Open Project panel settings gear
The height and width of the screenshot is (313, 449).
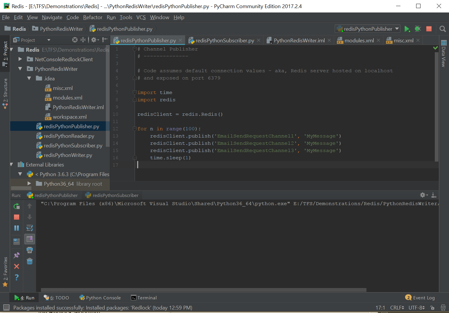(95, 40)
